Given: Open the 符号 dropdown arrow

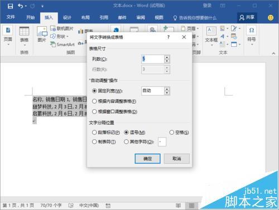Looking at the screenshot, I should coord(252,45).
